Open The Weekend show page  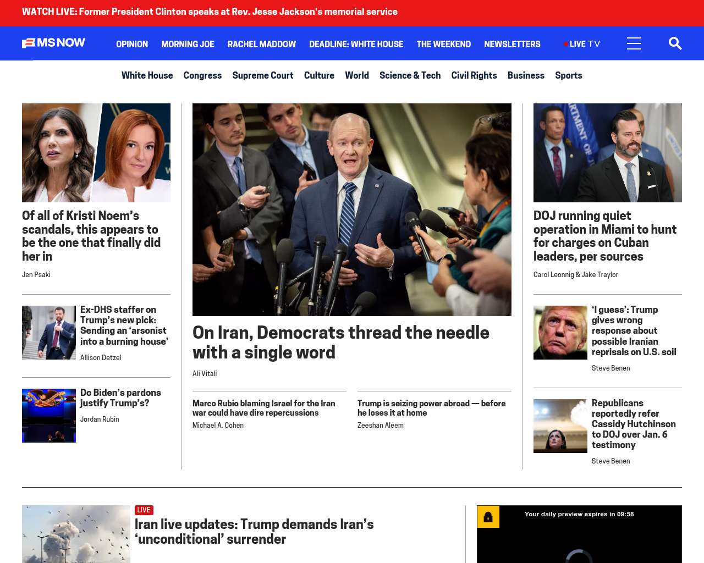pyautogui.click(x=444, y=44)
